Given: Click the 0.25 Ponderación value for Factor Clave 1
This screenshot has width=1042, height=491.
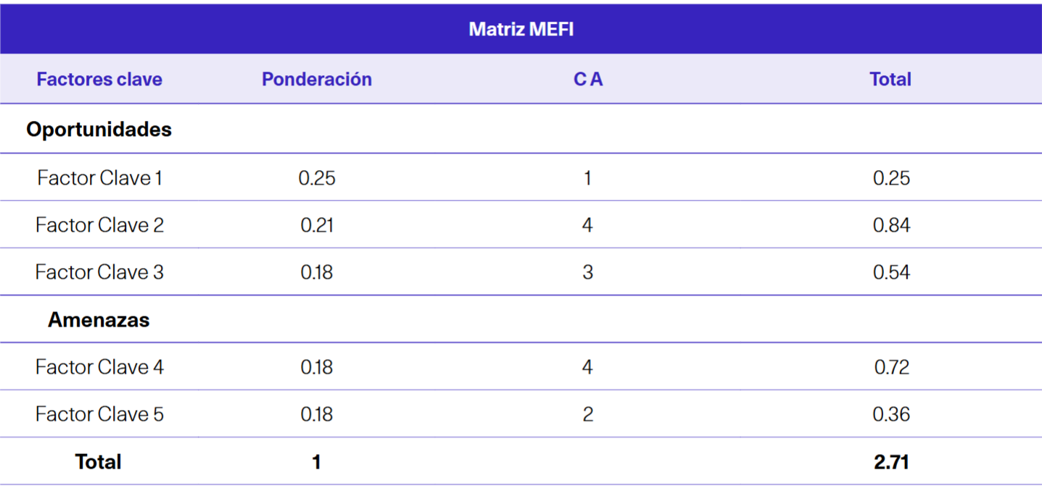Looking at the screenshot, I should (317, 178).
